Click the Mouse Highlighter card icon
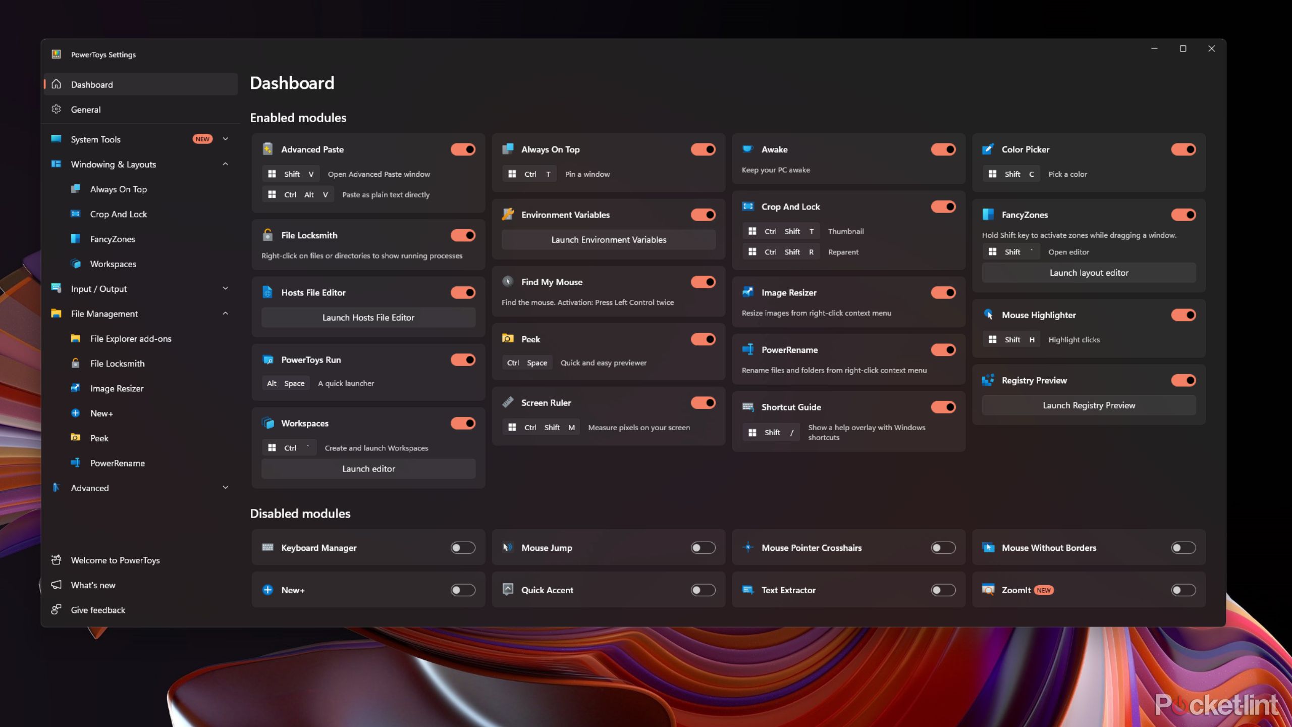Viewport: 1292px width, 727px height. [x=988, y=314]
